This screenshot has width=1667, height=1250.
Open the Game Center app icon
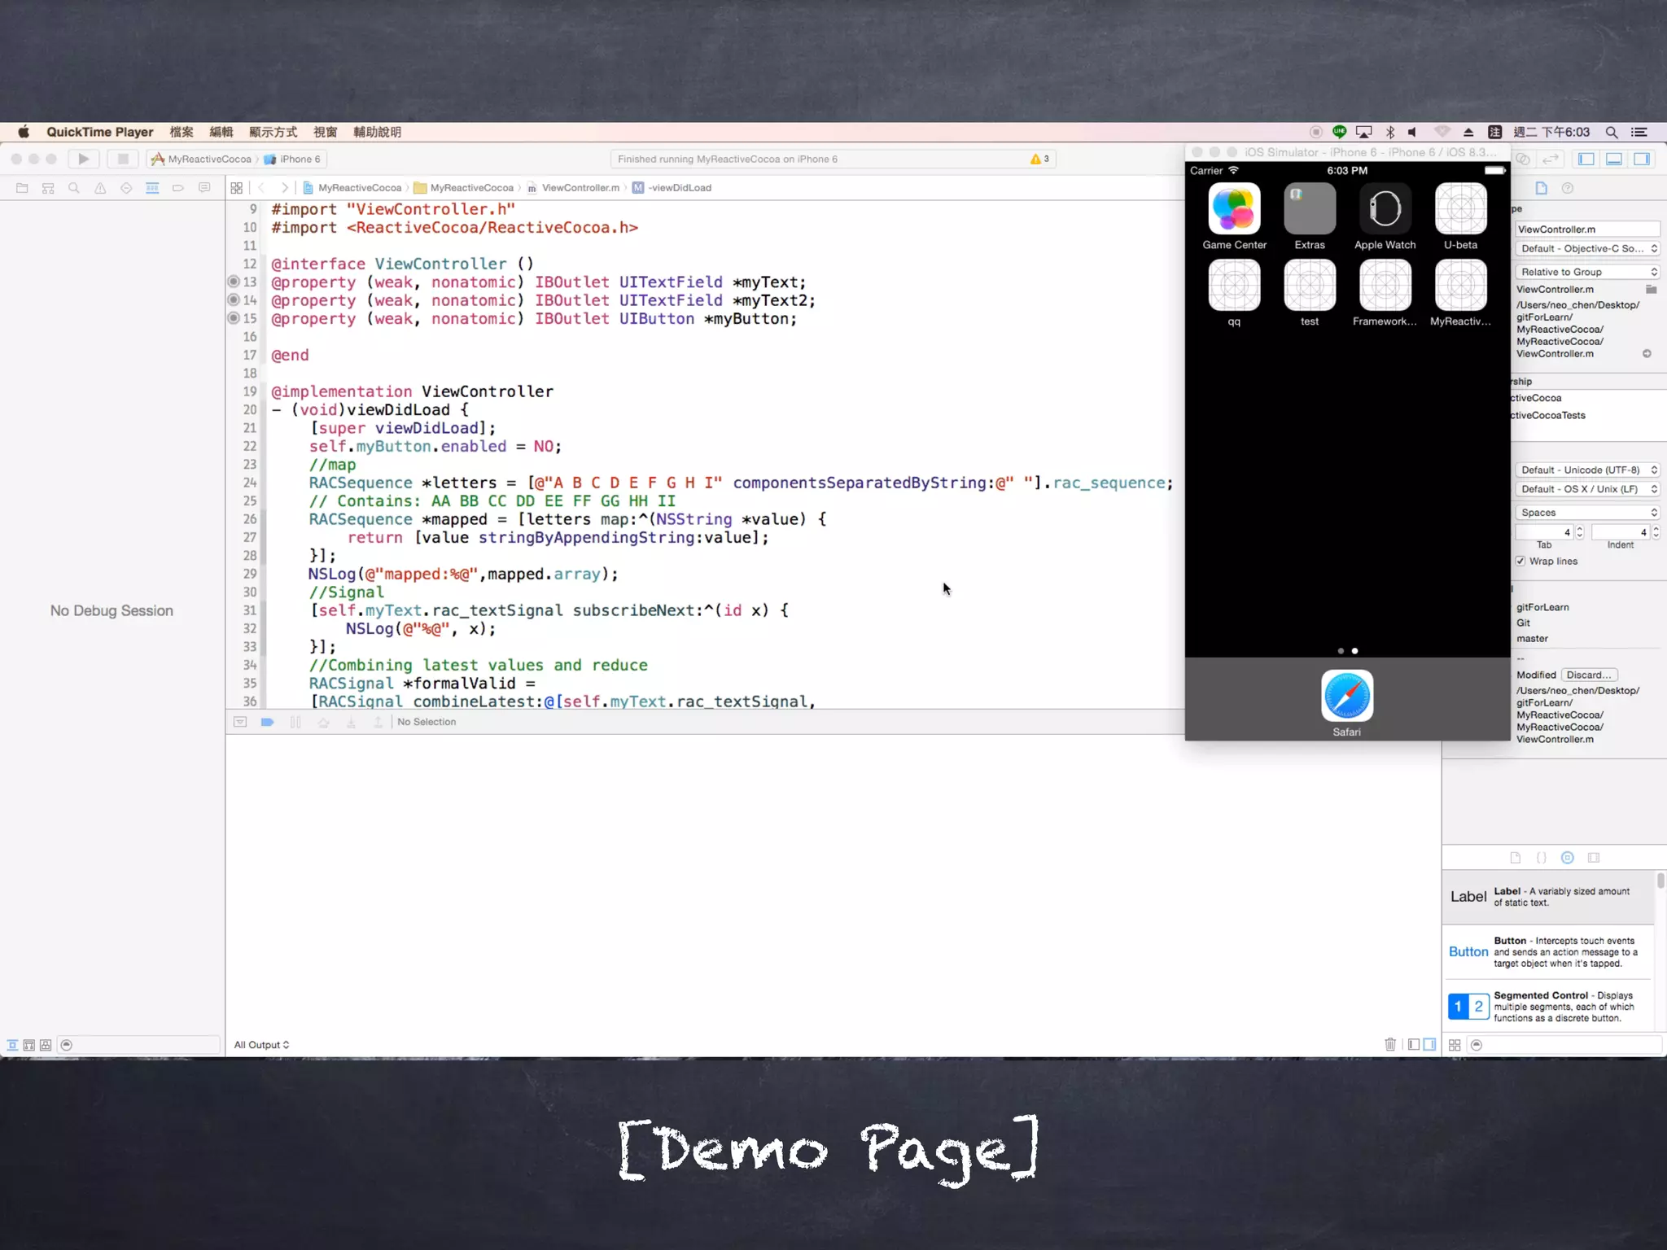1234,210
